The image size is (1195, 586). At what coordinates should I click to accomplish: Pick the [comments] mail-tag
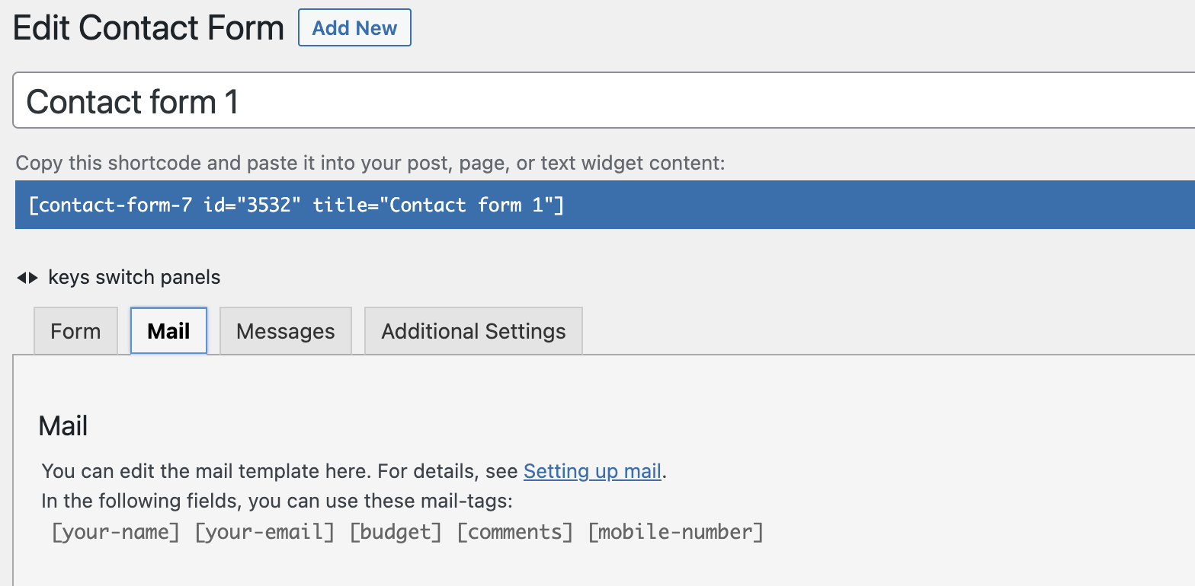[x=514, y=532]
